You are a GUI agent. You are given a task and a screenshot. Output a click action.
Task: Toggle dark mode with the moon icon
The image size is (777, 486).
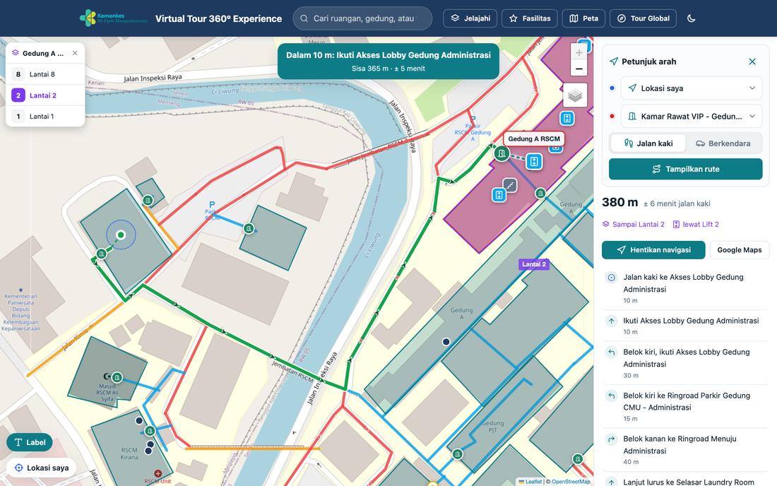[692, 18]
